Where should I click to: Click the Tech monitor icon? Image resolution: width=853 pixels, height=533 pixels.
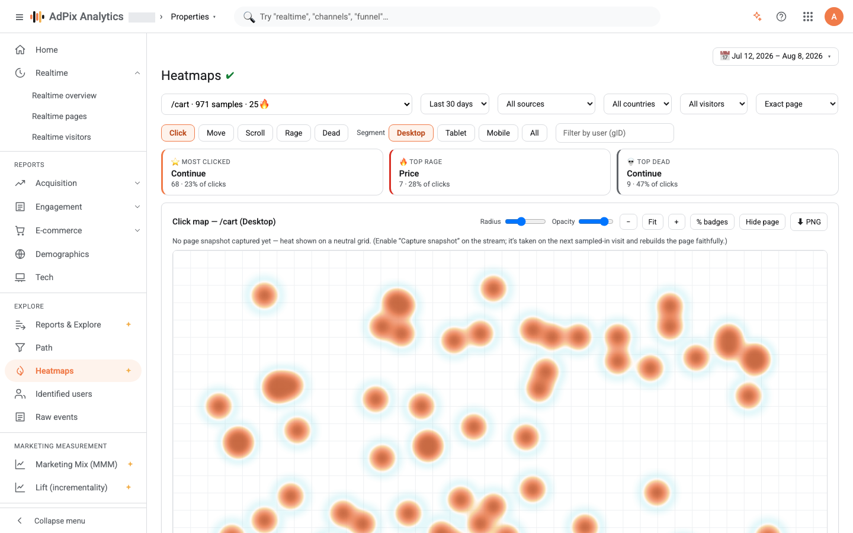coord(20,277)
